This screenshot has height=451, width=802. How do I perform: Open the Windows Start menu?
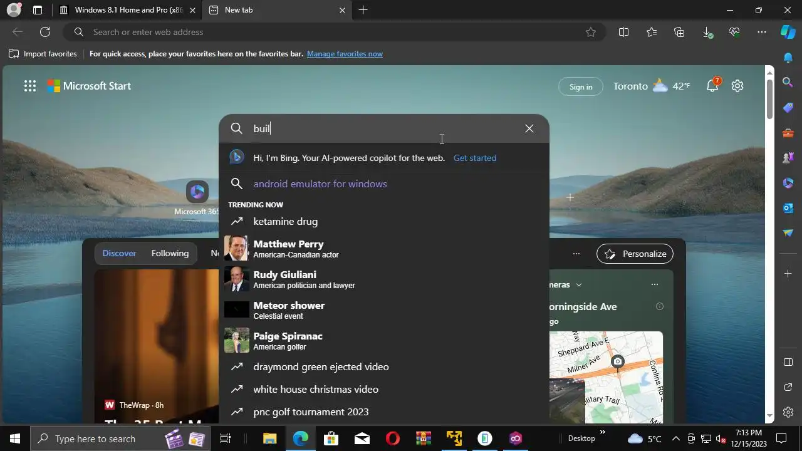click(x=15, y=438)
